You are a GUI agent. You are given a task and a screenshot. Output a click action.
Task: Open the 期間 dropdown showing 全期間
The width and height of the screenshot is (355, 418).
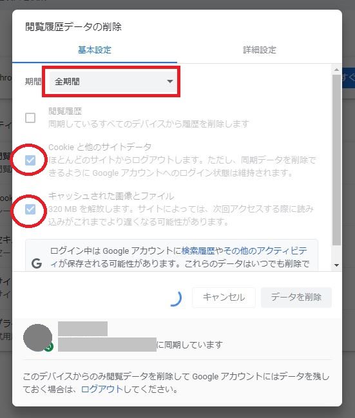113,82
